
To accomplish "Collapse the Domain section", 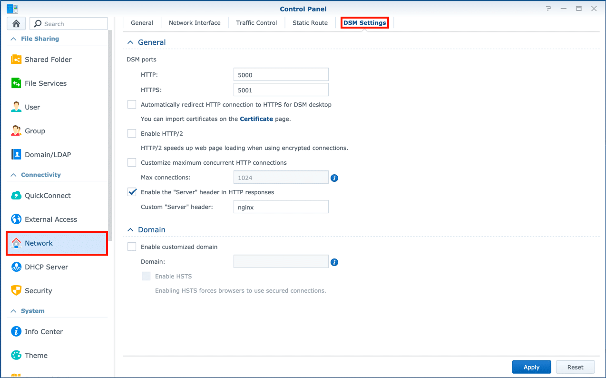I will [130, 230].
